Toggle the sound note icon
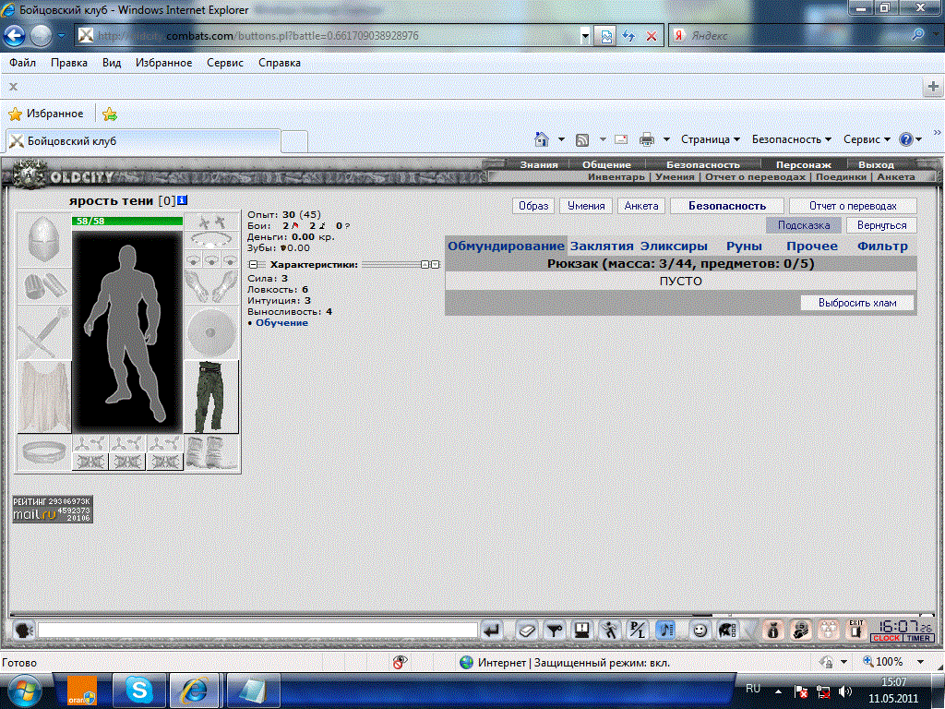Image resolution: width=945 pixels, height=709 pixels. [665, 631]
